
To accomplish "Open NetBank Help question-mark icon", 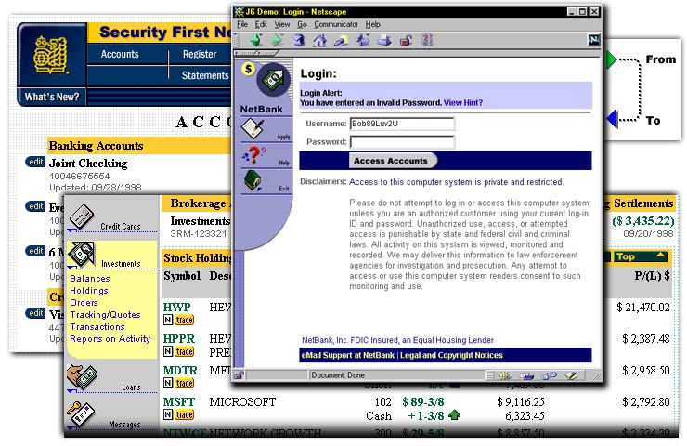I will [253, 155].
